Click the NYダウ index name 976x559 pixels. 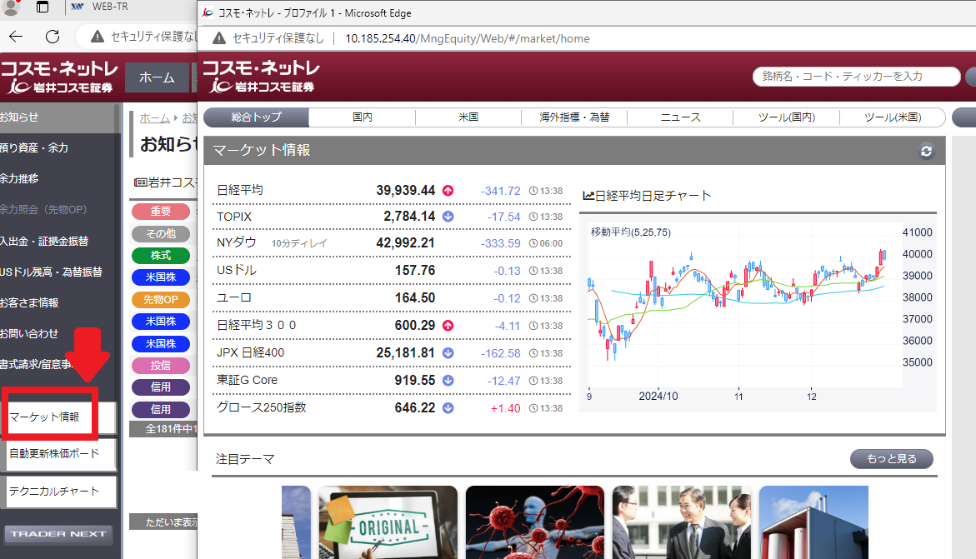point(236,242)
